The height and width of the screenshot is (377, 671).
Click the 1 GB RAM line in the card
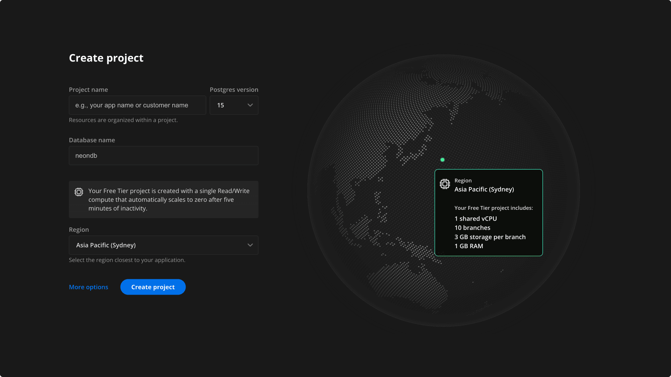(x=469, y=246)
